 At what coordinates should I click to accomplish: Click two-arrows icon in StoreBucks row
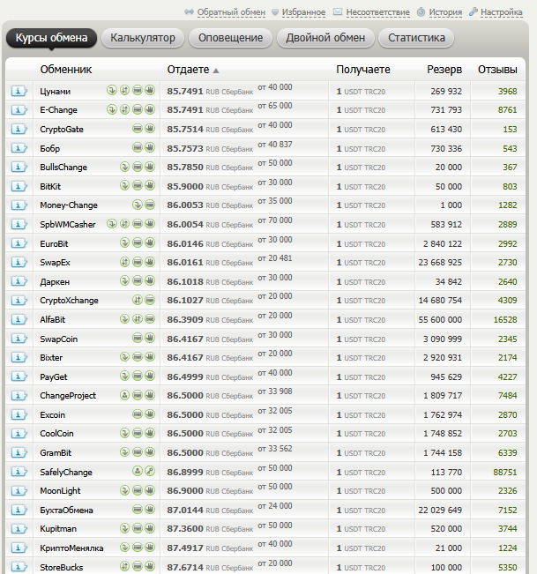pyautogui.click(x=125, y=566)
